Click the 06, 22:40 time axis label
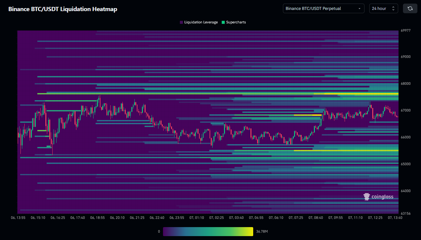The image size is (421, 240). (x=157, y=218)
